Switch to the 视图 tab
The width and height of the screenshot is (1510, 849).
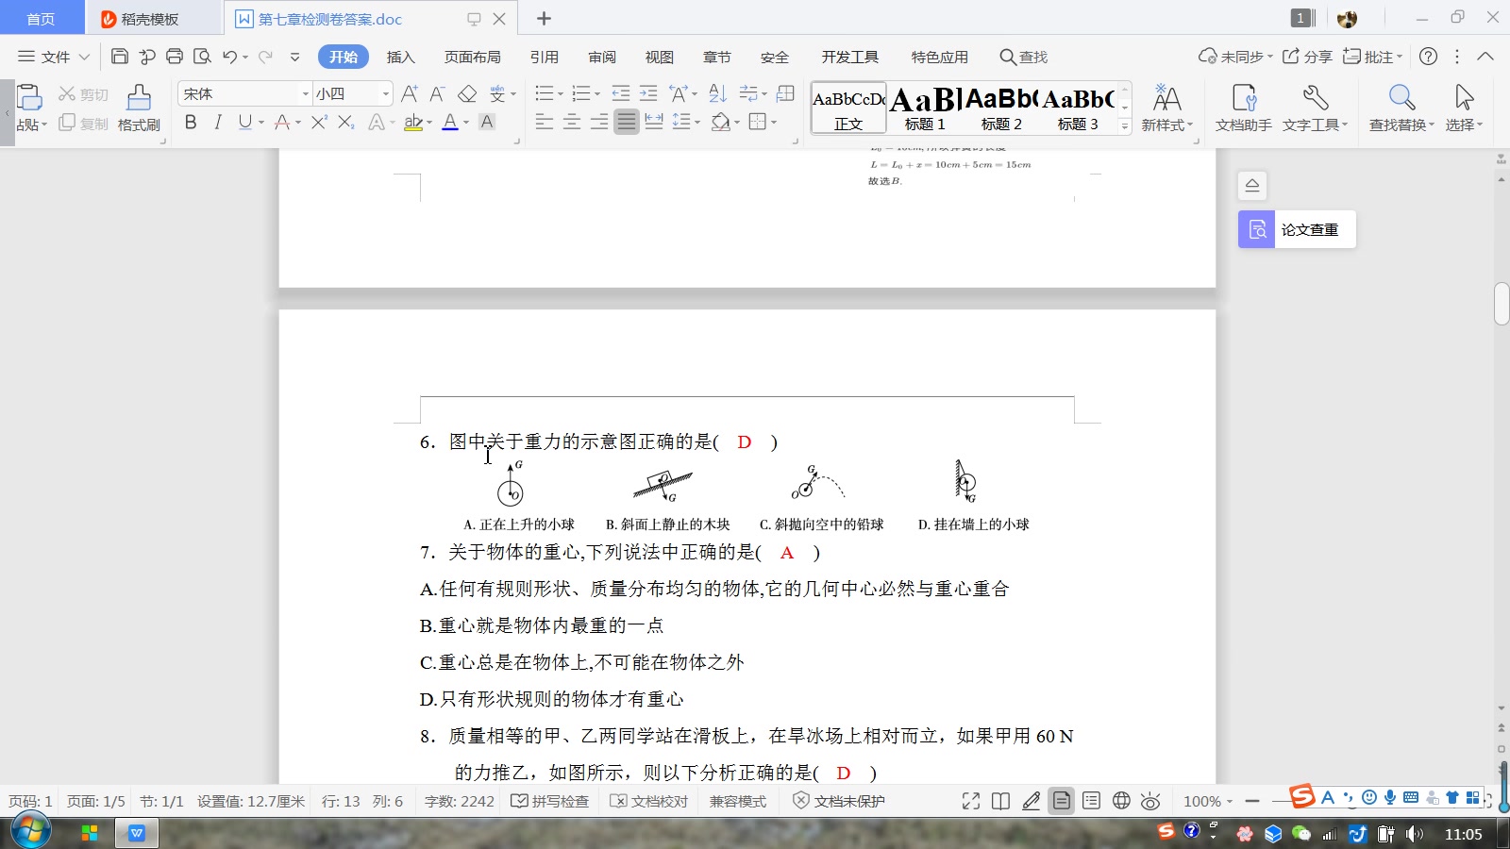[x=660, y=57]
